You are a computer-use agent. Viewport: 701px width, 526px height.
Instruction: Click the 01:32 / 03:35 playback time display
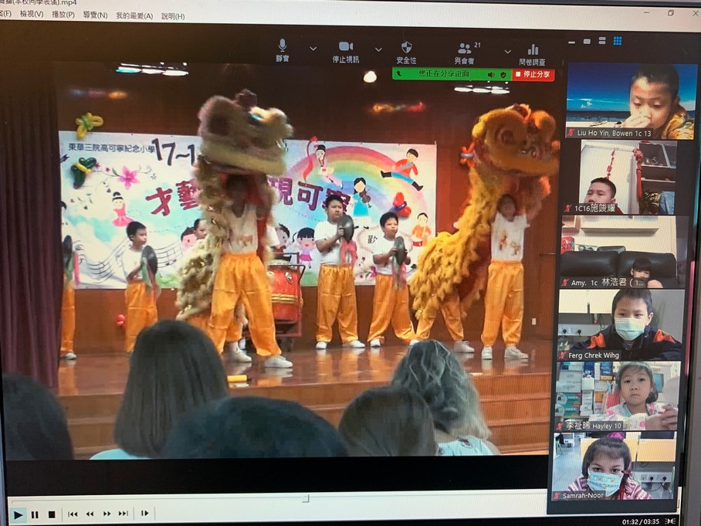pyautogui.click(x=641, y=521)
